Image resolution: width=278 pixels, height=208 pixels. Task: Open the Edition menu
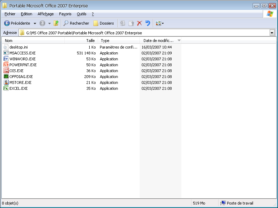(26, 14)
